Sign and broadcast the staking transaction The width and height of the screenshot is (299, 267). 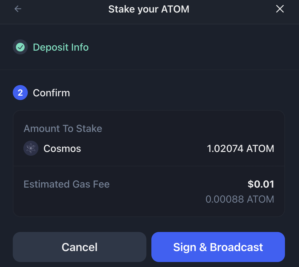point(218,247)
